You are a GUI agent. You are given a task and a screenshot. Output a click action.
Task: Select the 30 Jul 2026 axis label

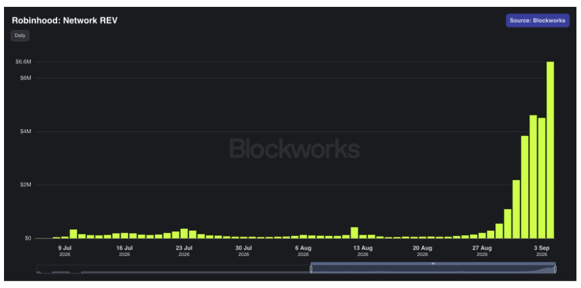pyautogui.click(x=243, y=250)
